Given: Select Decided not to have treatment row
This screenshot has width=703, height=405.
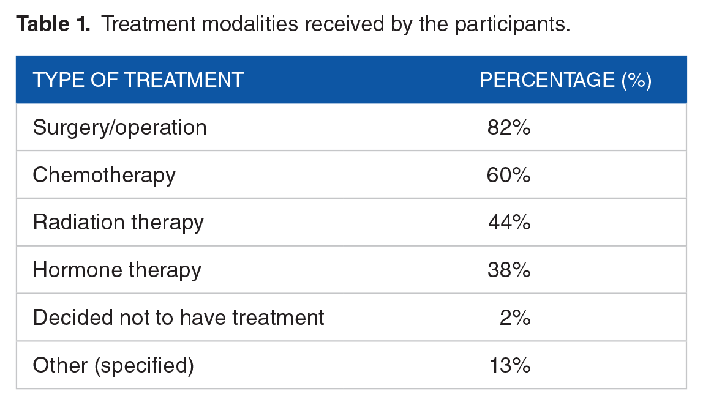Looking at the screenshot, I should tap(351, 317).
